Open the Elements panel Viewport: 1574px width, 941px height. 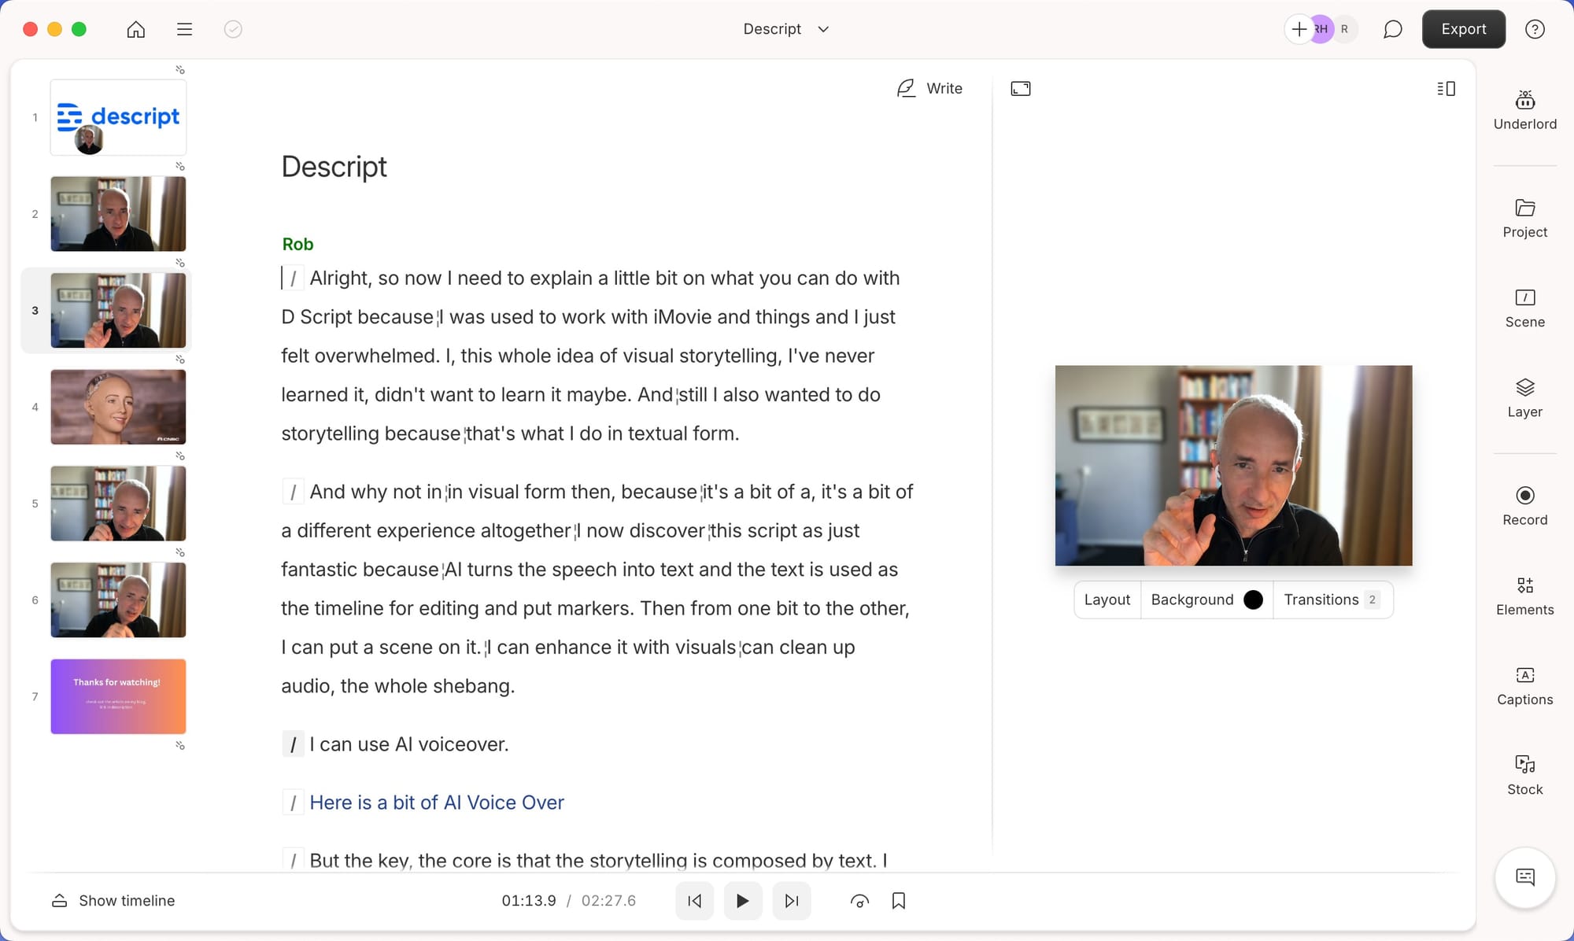pos(1524,596)
